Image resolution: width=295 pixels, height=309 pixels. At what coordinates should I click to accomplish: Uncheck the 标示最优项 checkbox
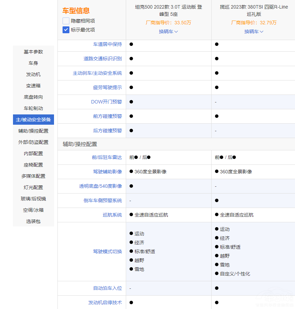65,30
